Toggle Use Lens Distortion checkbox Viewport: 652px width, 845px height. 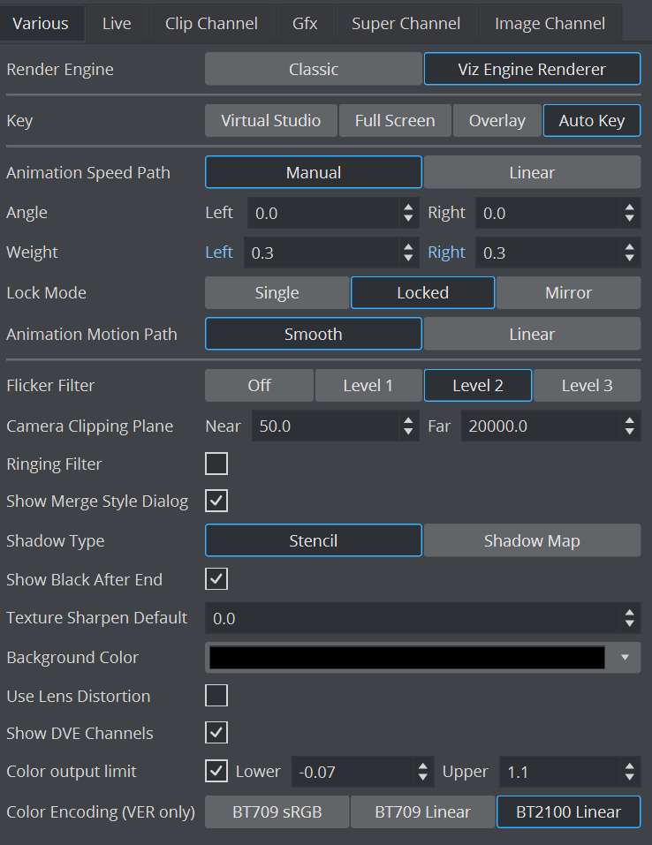[216, 696]
